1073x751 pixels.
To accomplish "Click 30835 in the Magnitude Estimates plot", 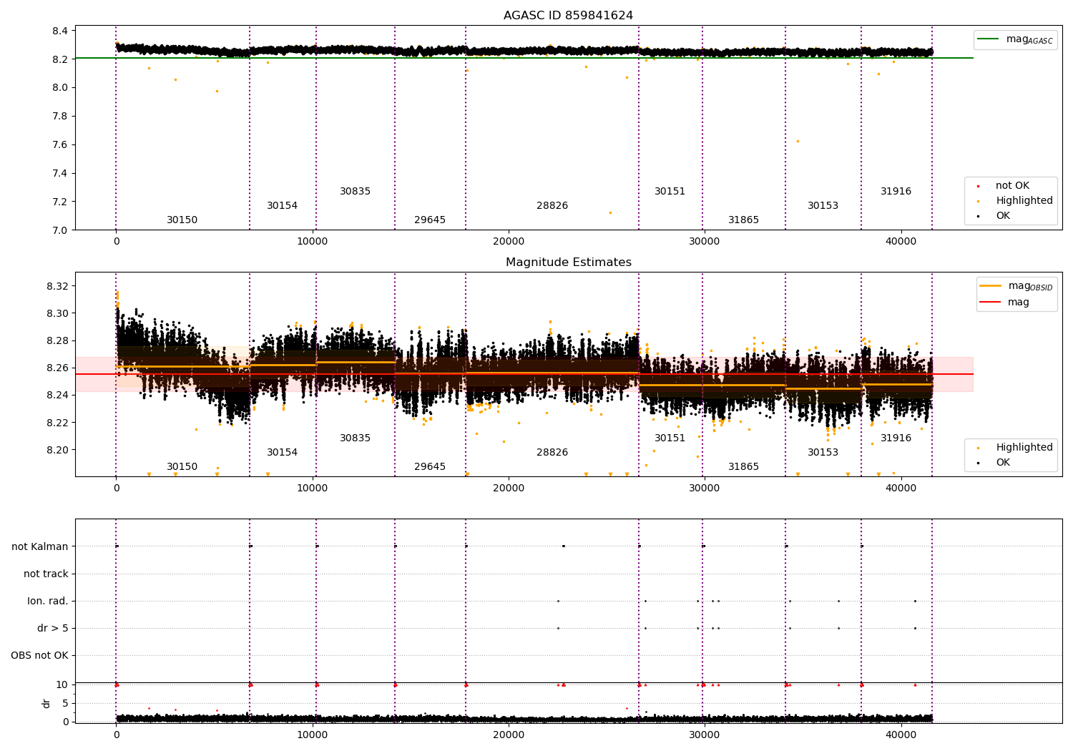I will (x=356, y=438).
